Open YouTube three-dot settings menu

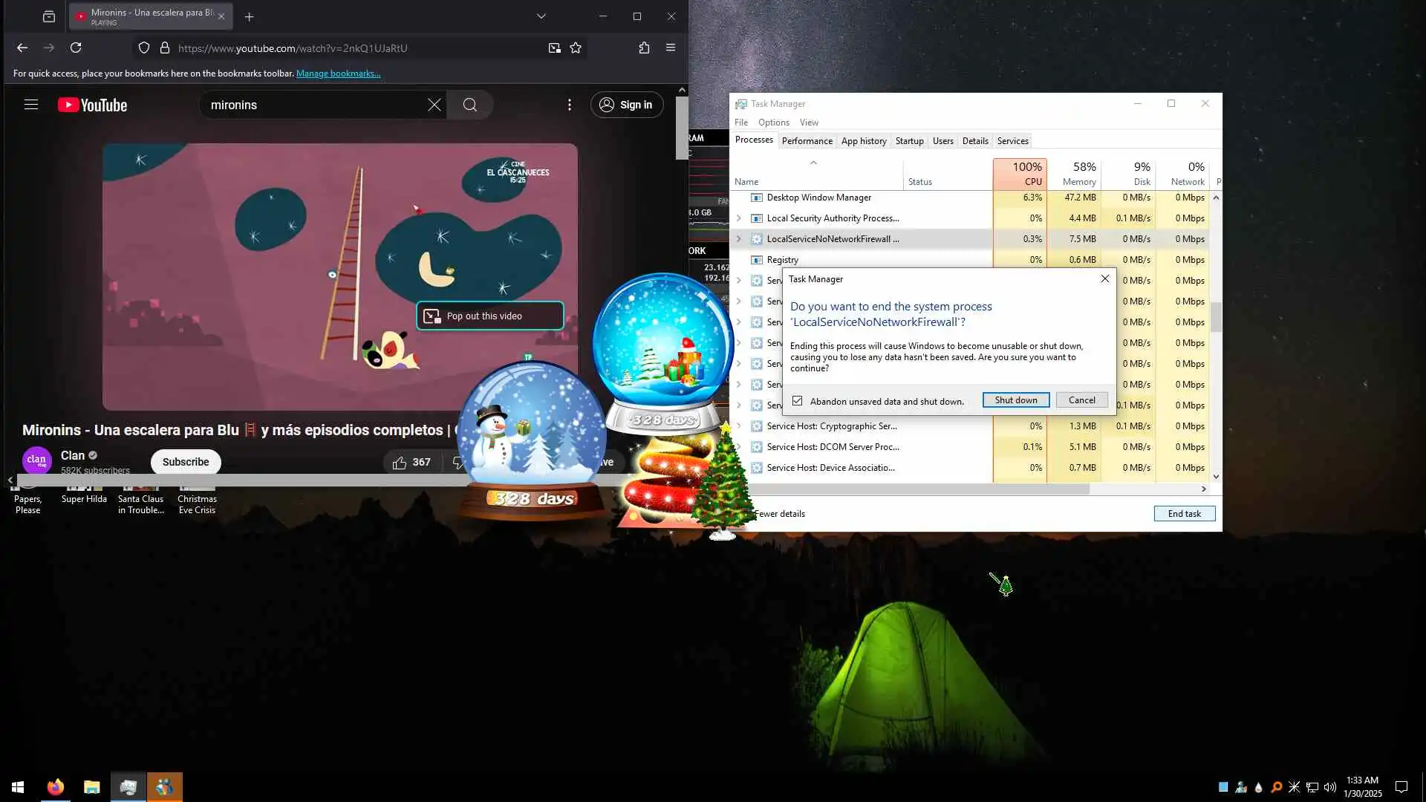(570, 105)
